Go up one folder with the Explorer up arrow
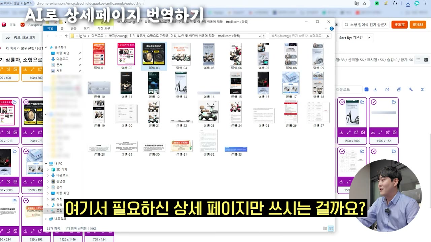The height and width of the screenshot is (242, 431). tap(66, 36)
